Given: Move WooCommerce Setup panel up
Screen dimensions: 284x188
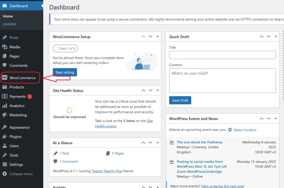Looking at the screenshot, I should 143,37.
